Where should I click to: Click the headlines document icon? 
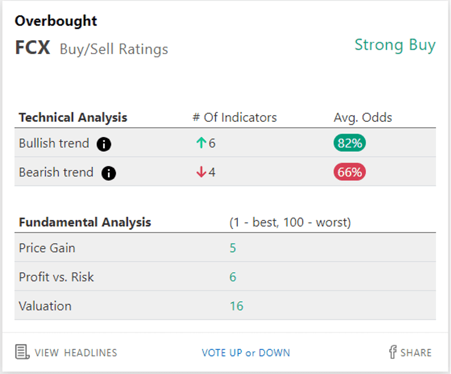click(22, 352)
